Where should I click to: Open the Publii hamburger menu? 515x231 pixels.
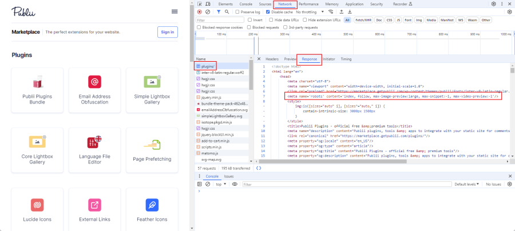175,11
